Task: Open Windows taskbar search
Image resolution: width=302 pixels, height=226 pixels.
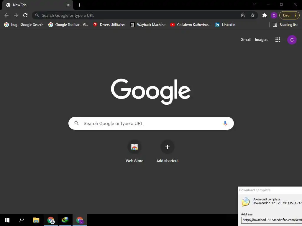Action: click(x=21, y=220)
